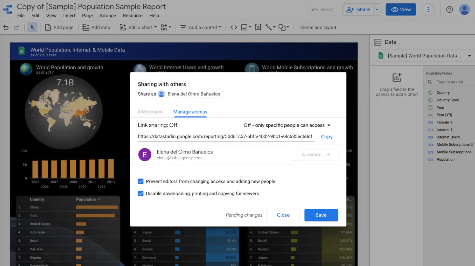Click the Data Studio logo
This screenshot has width=475, height=266.
pos(8,10)
